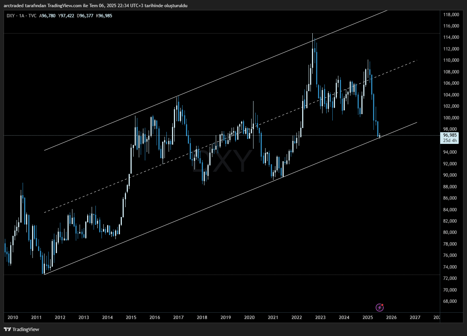
Task: Click the 2017 label on time axis
Action: pos(178,318)
